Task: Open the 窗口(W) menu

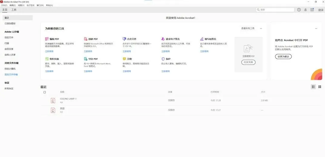Action: [40, 5]
